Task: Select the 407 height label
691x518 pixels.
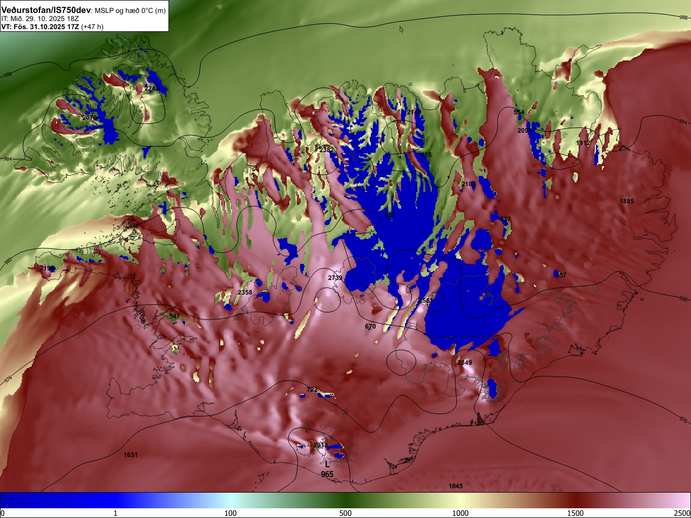Action: (561, 275)
